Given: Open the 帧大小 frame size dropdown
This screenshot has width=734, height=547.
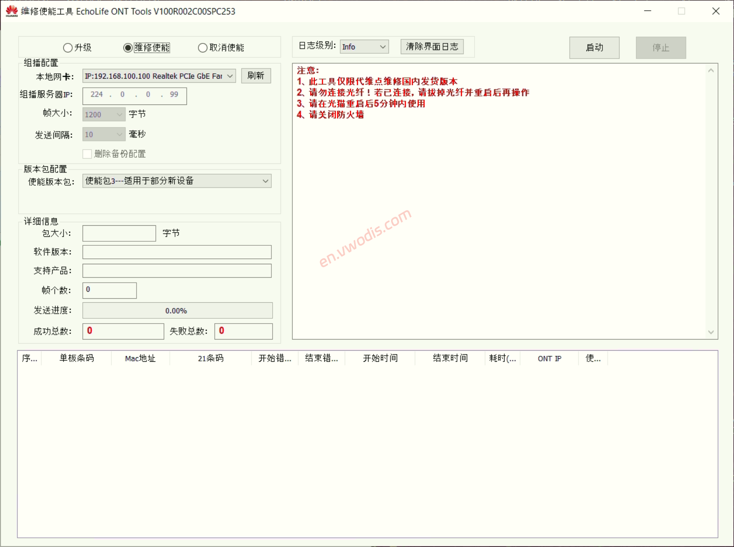Looking at the screenshot, I should [104, 115].
